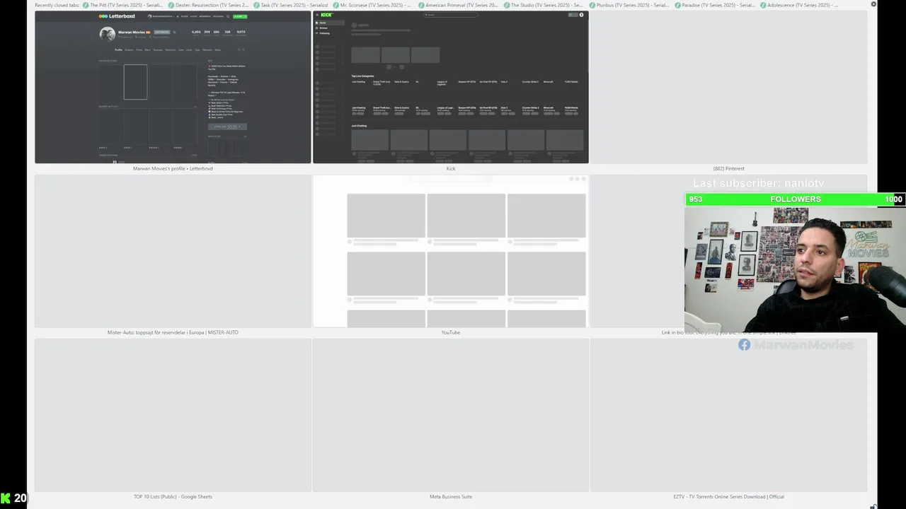Open the EZTV Torrents speed dial tile

point(728,415)
